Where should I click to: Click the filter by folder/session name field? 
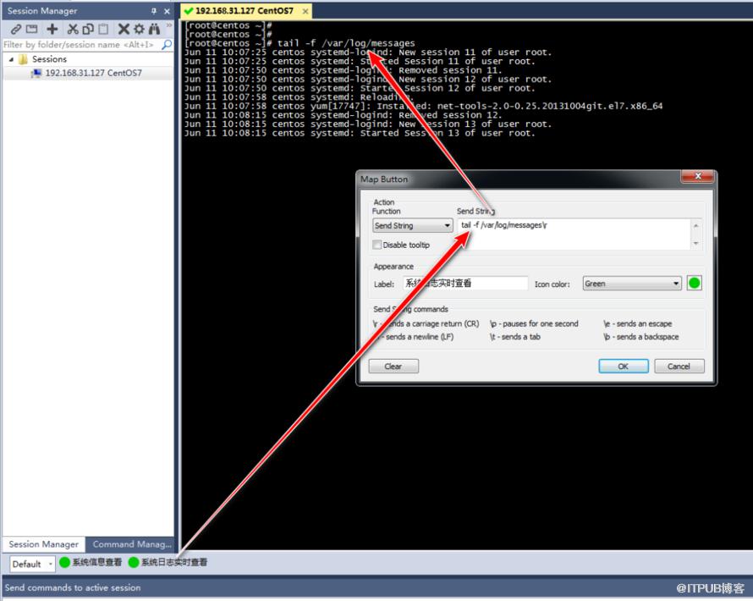[x=81, y=45]
